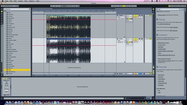This screenshot has width=187, height=105.
Task: Toggle the Draw Mode pencil icon
Action: click(79, 6)
